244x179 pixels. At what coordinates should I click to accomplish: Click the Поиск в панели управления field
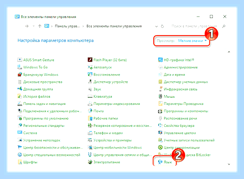194,26
